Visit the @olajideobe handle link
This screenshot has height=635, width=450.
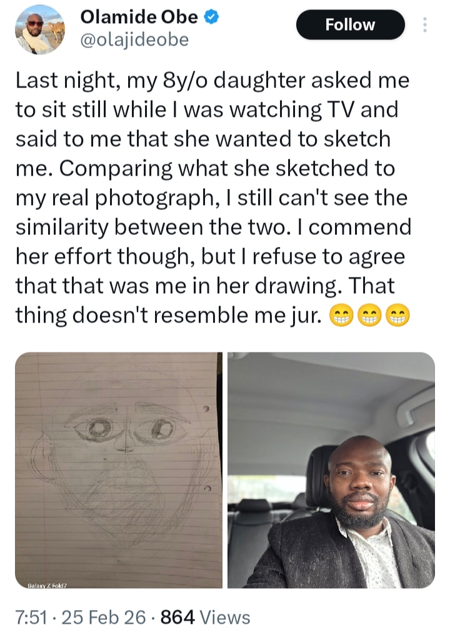[x=134, y=40]
